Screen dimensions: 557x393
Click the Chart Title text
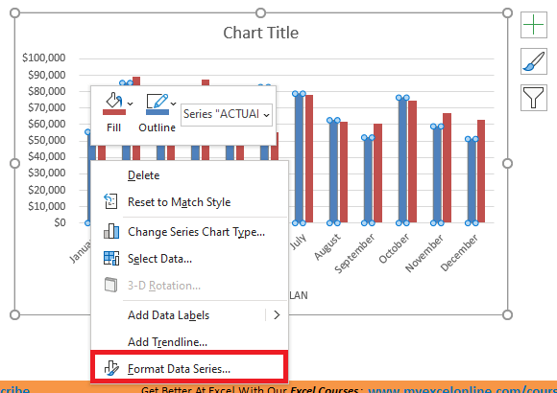(261, 33)
